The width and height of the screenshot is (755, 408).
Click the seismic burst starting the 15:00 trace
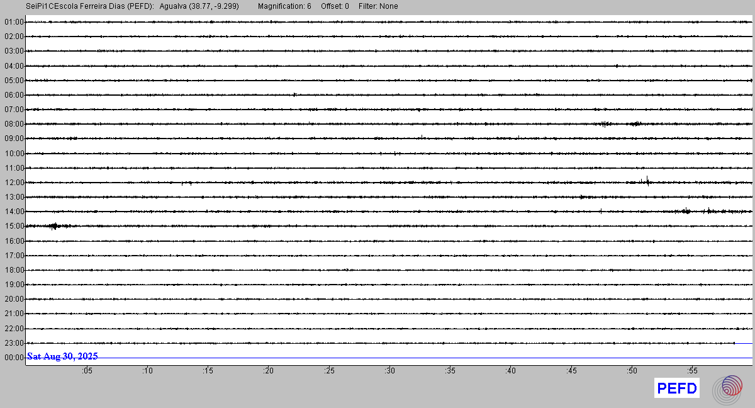pyautogui.click(x=53, y=226)
